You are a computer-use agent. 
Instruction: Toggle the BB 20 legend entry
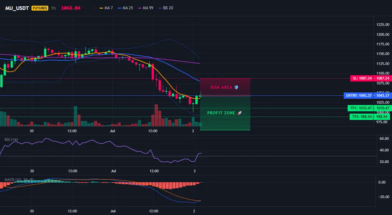166,8
